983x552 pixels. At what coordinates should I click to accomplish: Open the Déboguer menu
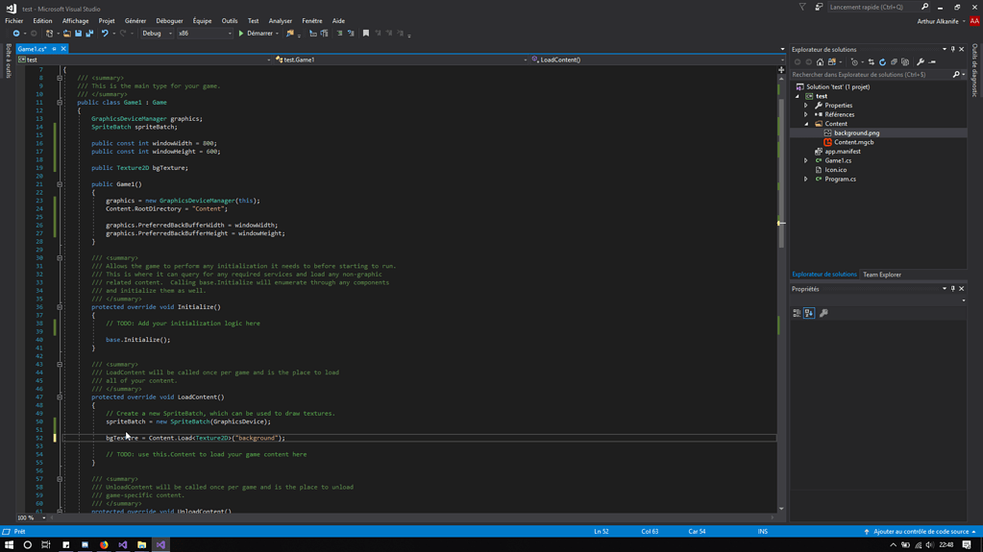(x=169, y=20)
